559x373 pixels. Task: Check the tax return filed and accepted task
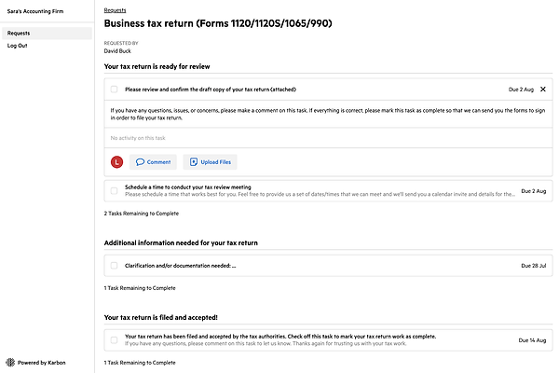click(x=115, y=339)
